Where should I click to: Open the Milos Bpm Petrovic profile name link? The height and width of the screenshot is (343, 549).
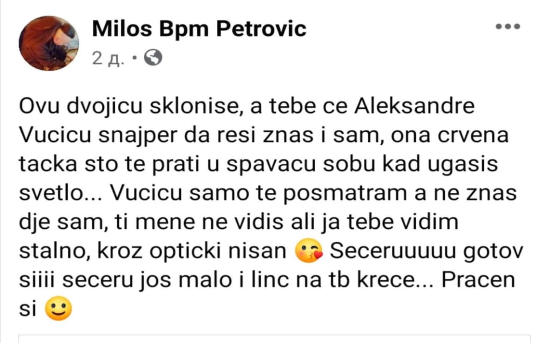(199, 29)
